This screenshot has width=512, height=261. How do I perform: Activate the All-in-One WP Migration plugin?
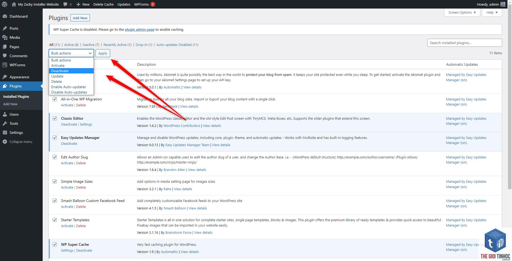(67, 105)
